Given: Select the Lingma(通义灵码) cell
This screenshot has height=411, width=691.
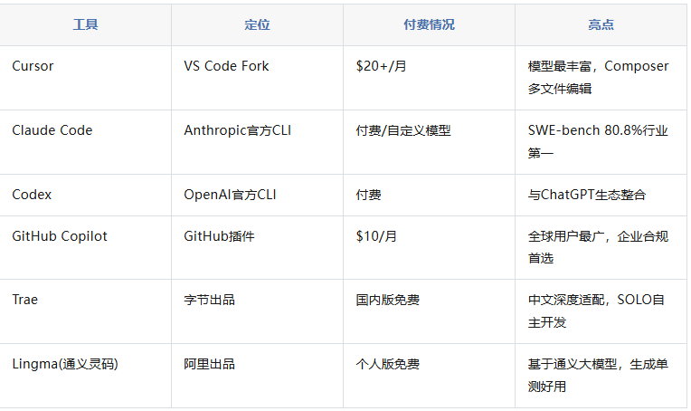Looking at the screenshot, I should point(86,376).
